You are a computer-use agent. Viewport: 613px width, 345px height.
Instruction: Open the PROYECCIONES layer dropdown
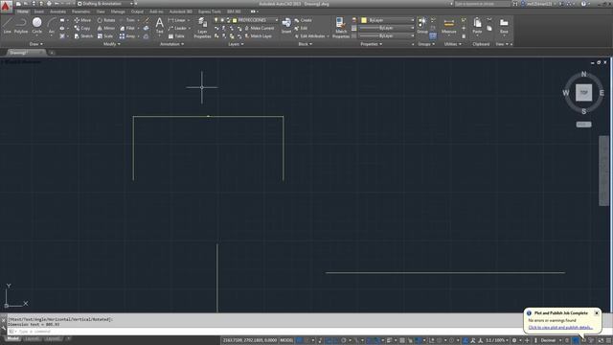(277, 20)
